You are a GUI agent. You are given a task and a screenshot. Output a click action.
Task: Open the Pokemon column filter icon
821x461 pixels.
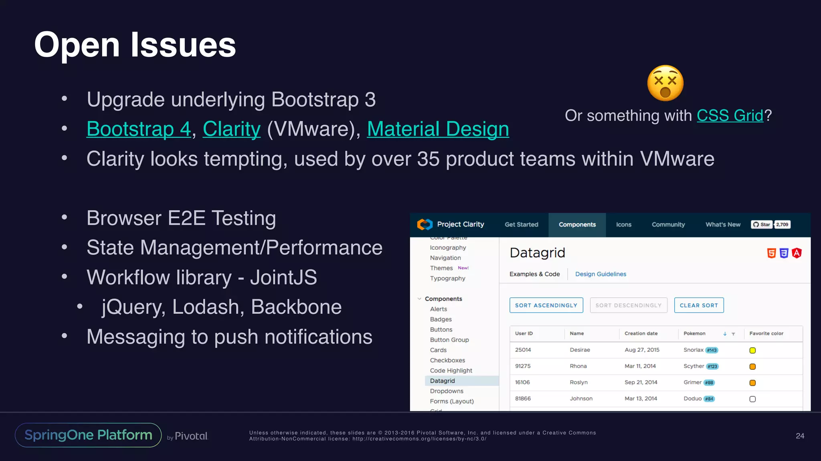click(733, 334)
